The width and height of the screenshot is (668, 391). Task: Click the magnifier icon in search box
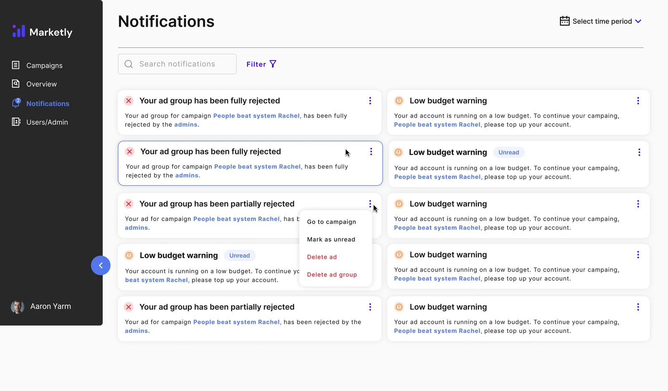(129, 64)
